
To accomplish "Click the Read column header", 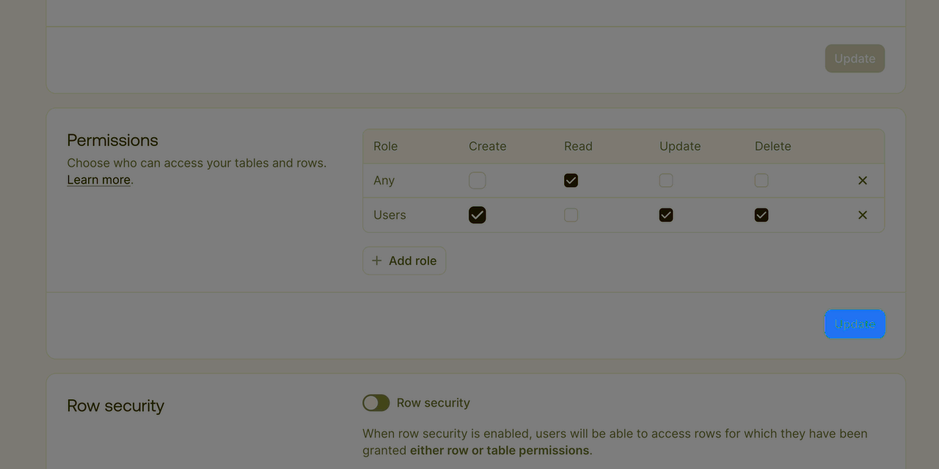I will 578,146.
